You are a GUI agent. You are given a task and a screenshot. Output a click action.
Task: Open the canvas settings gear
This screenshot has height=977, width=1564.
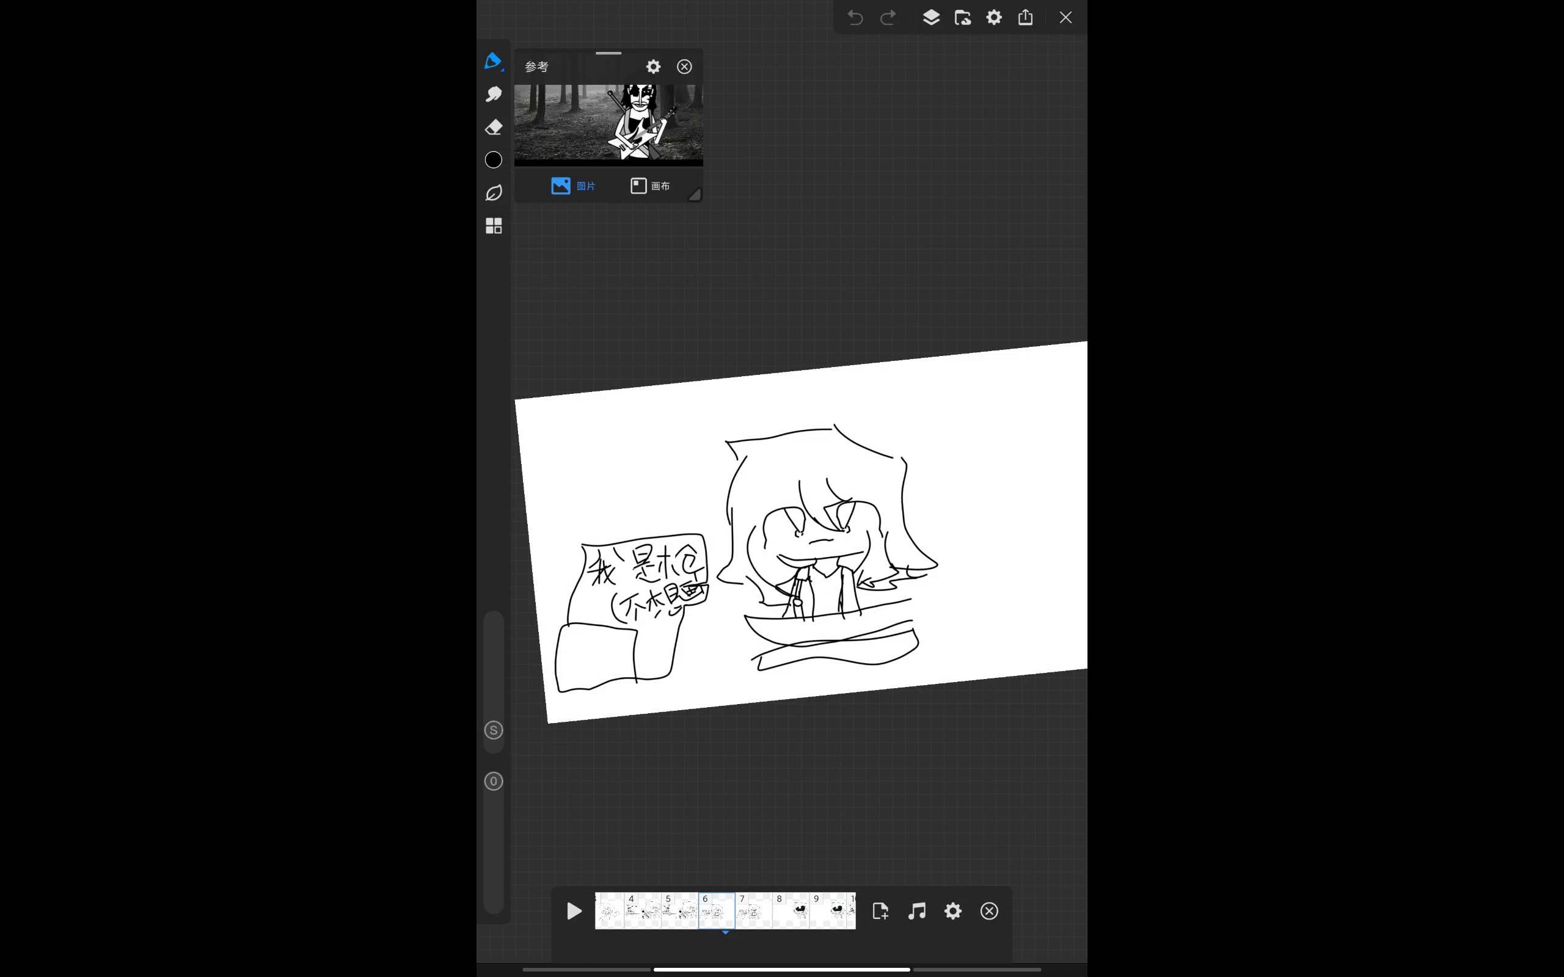point(993,18)
